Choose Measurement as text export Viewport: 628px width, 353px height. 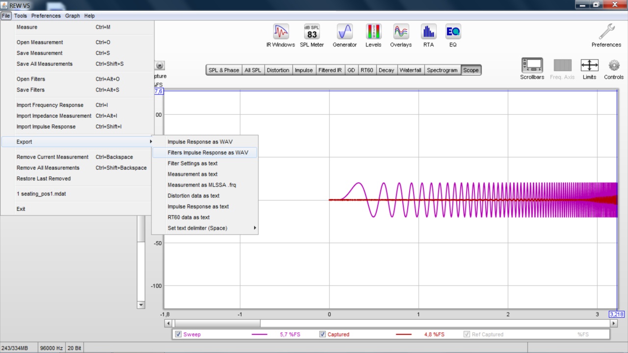click(192, 174)
